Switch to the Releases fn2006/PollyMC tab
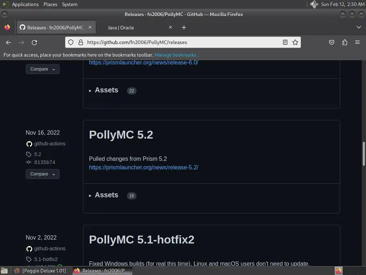The height and width of the screenshot is (275, 366). (55, 28)
